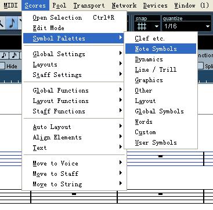The height and width of the screenshot is (210, 213).
Task: Open the Clef etc. palette
Action: coord(161,38)
